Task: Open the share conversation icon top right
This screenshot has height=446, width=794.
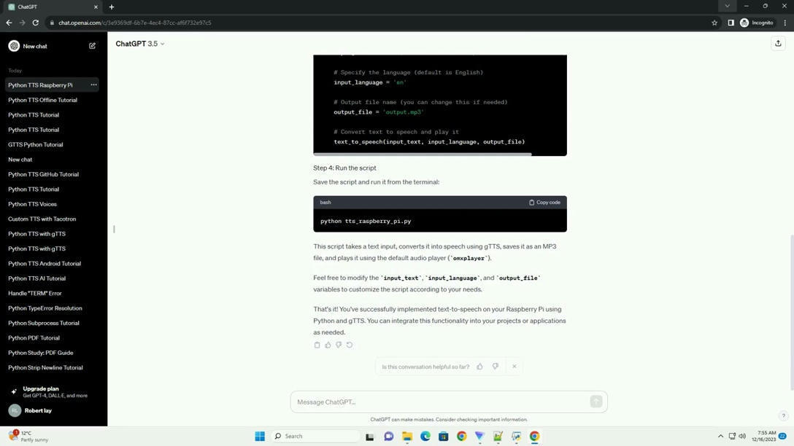Action: point(779,43)
